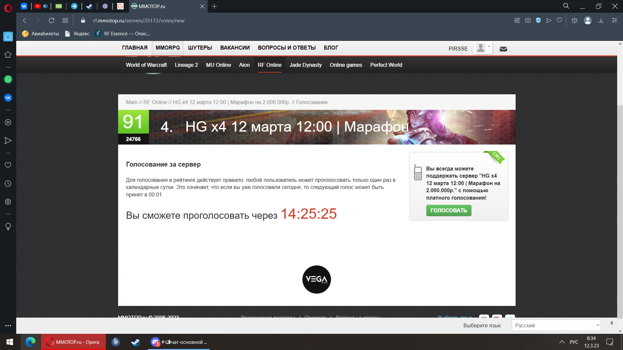
Task: Select RF Online category
Action: (270, 65)
